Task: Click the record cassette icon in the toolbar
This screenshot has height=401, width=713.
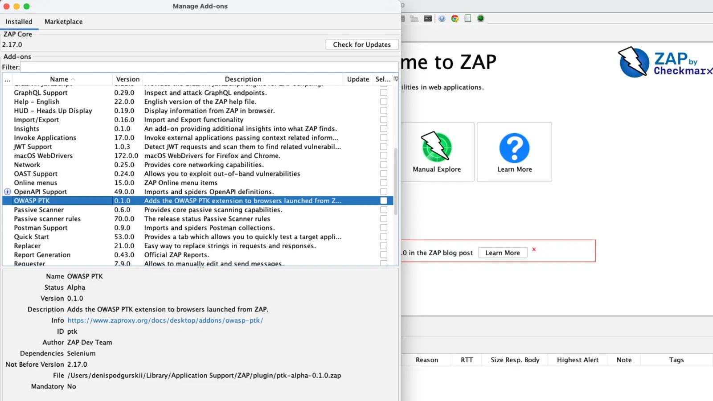Action: (x=428, y=18)
